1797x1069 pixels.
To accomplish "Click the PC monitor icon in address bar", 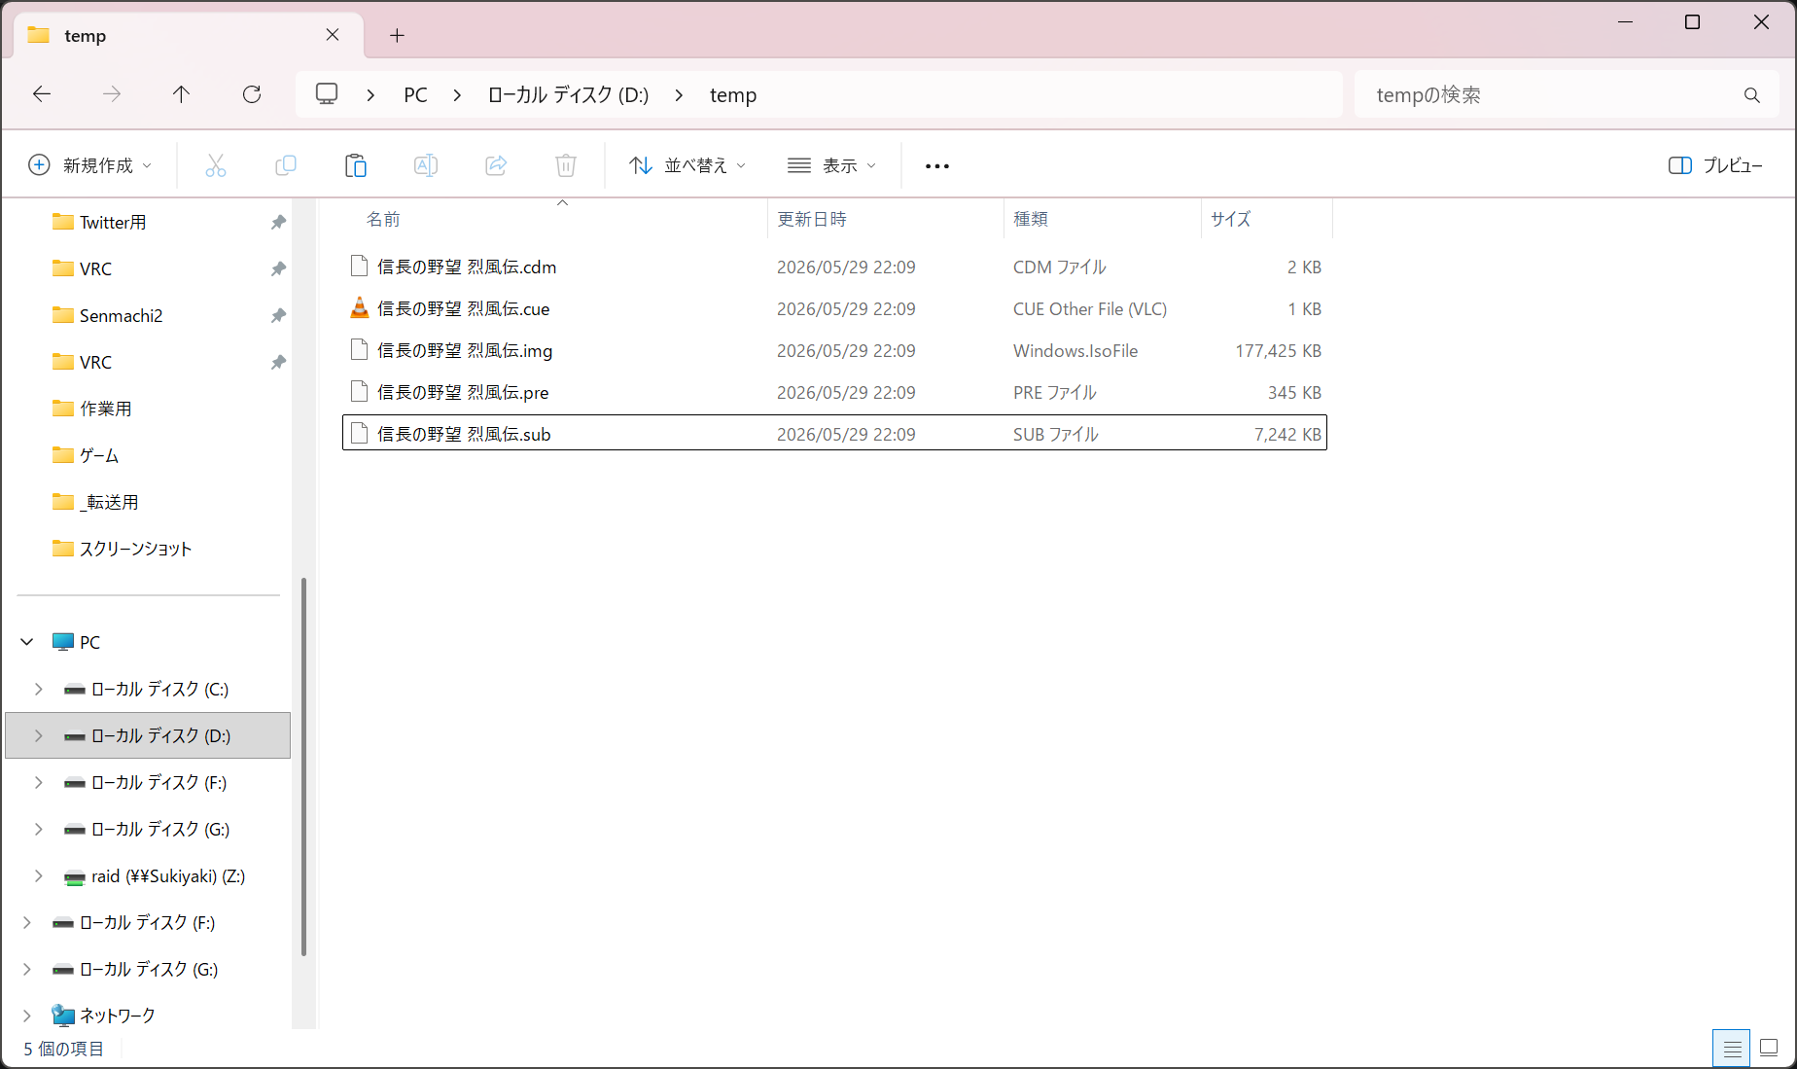I will pyautogui.click(x=327, y=94).
